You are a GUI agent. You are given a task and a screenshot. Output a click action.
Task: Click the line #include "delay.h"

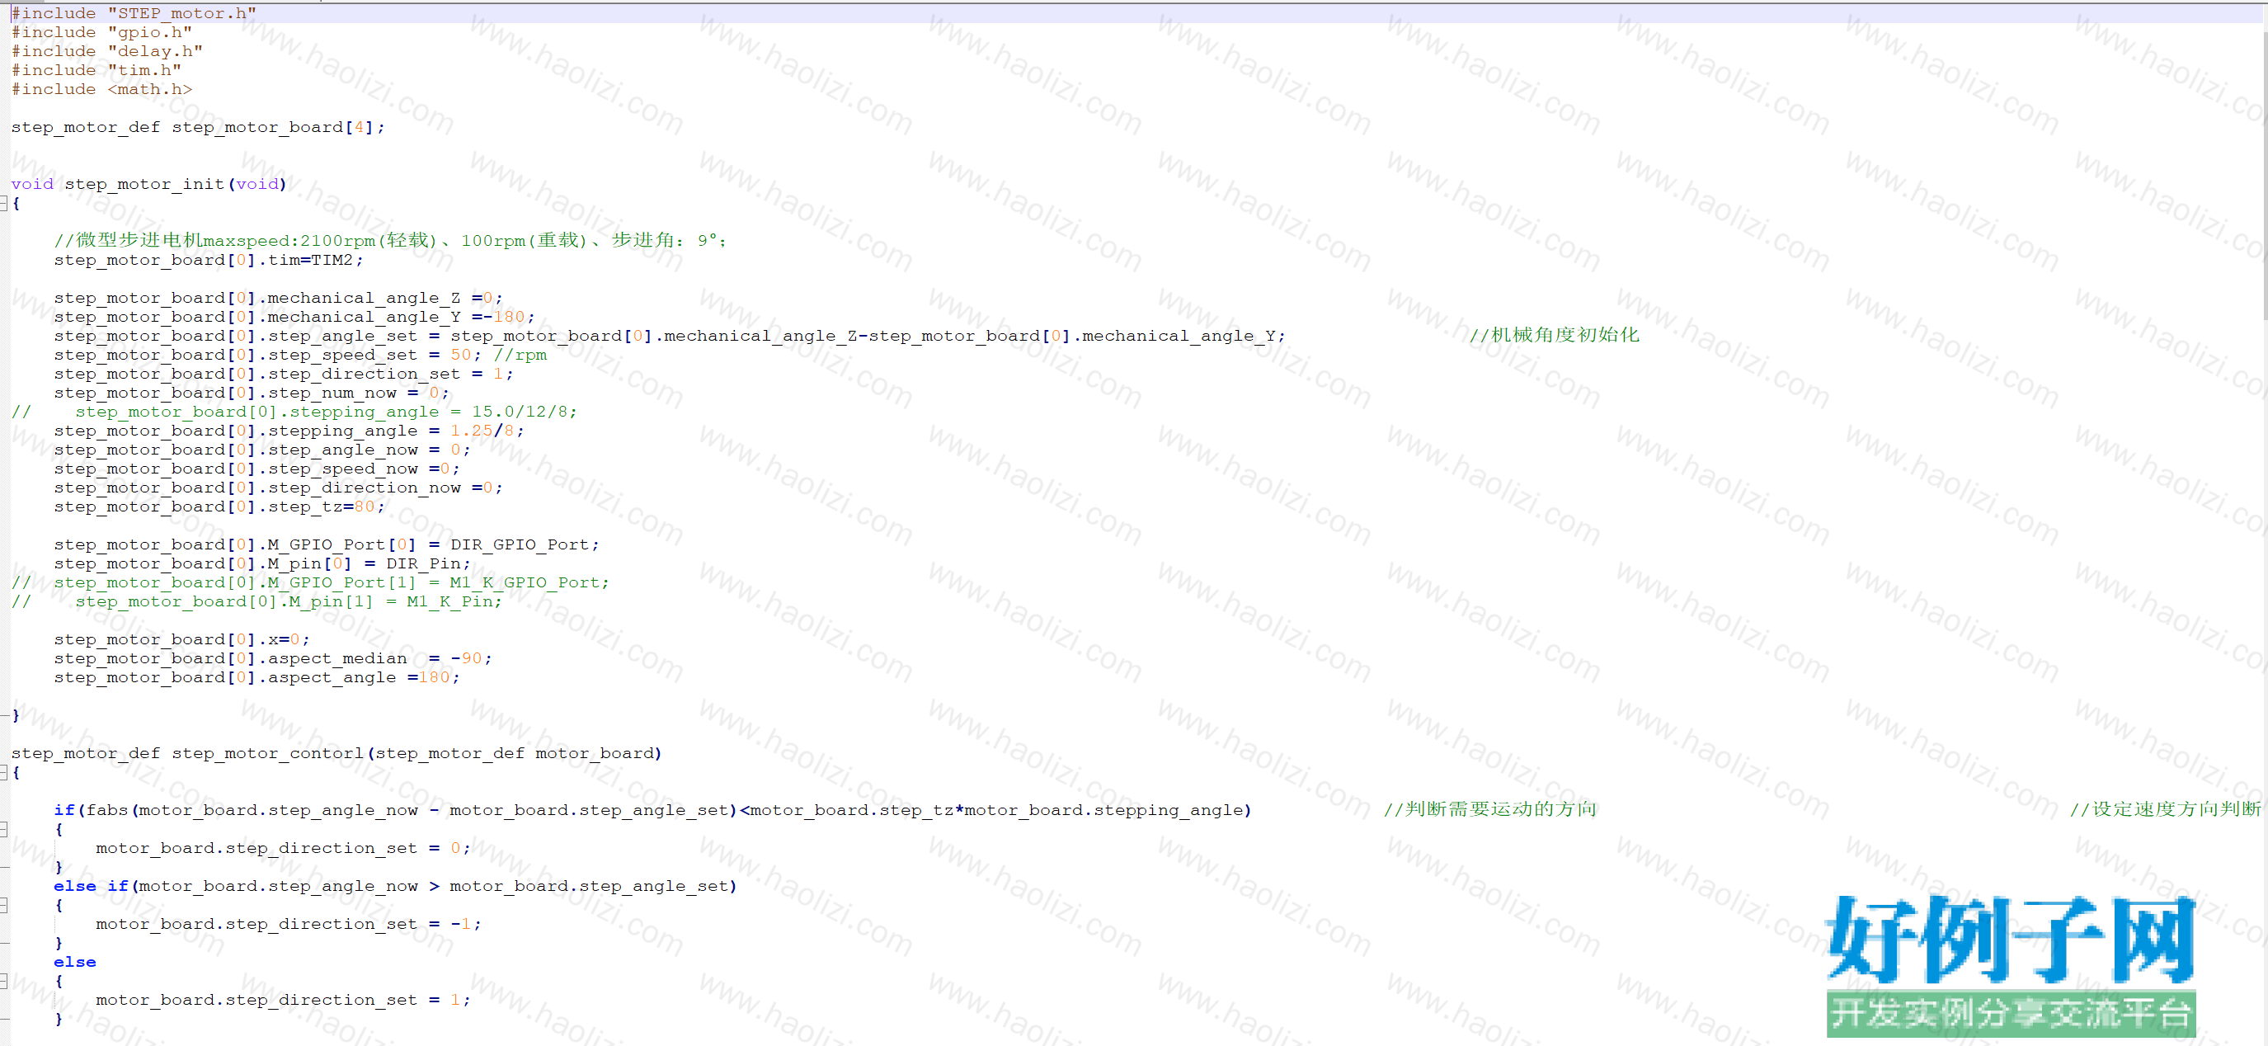click(x=106, y=51)
